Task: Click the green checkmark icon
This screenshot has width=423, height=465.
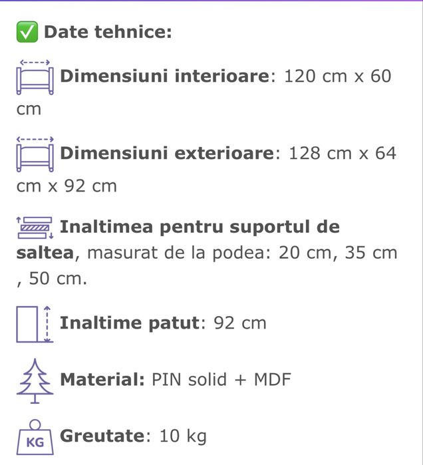Action: pos(27,32)
